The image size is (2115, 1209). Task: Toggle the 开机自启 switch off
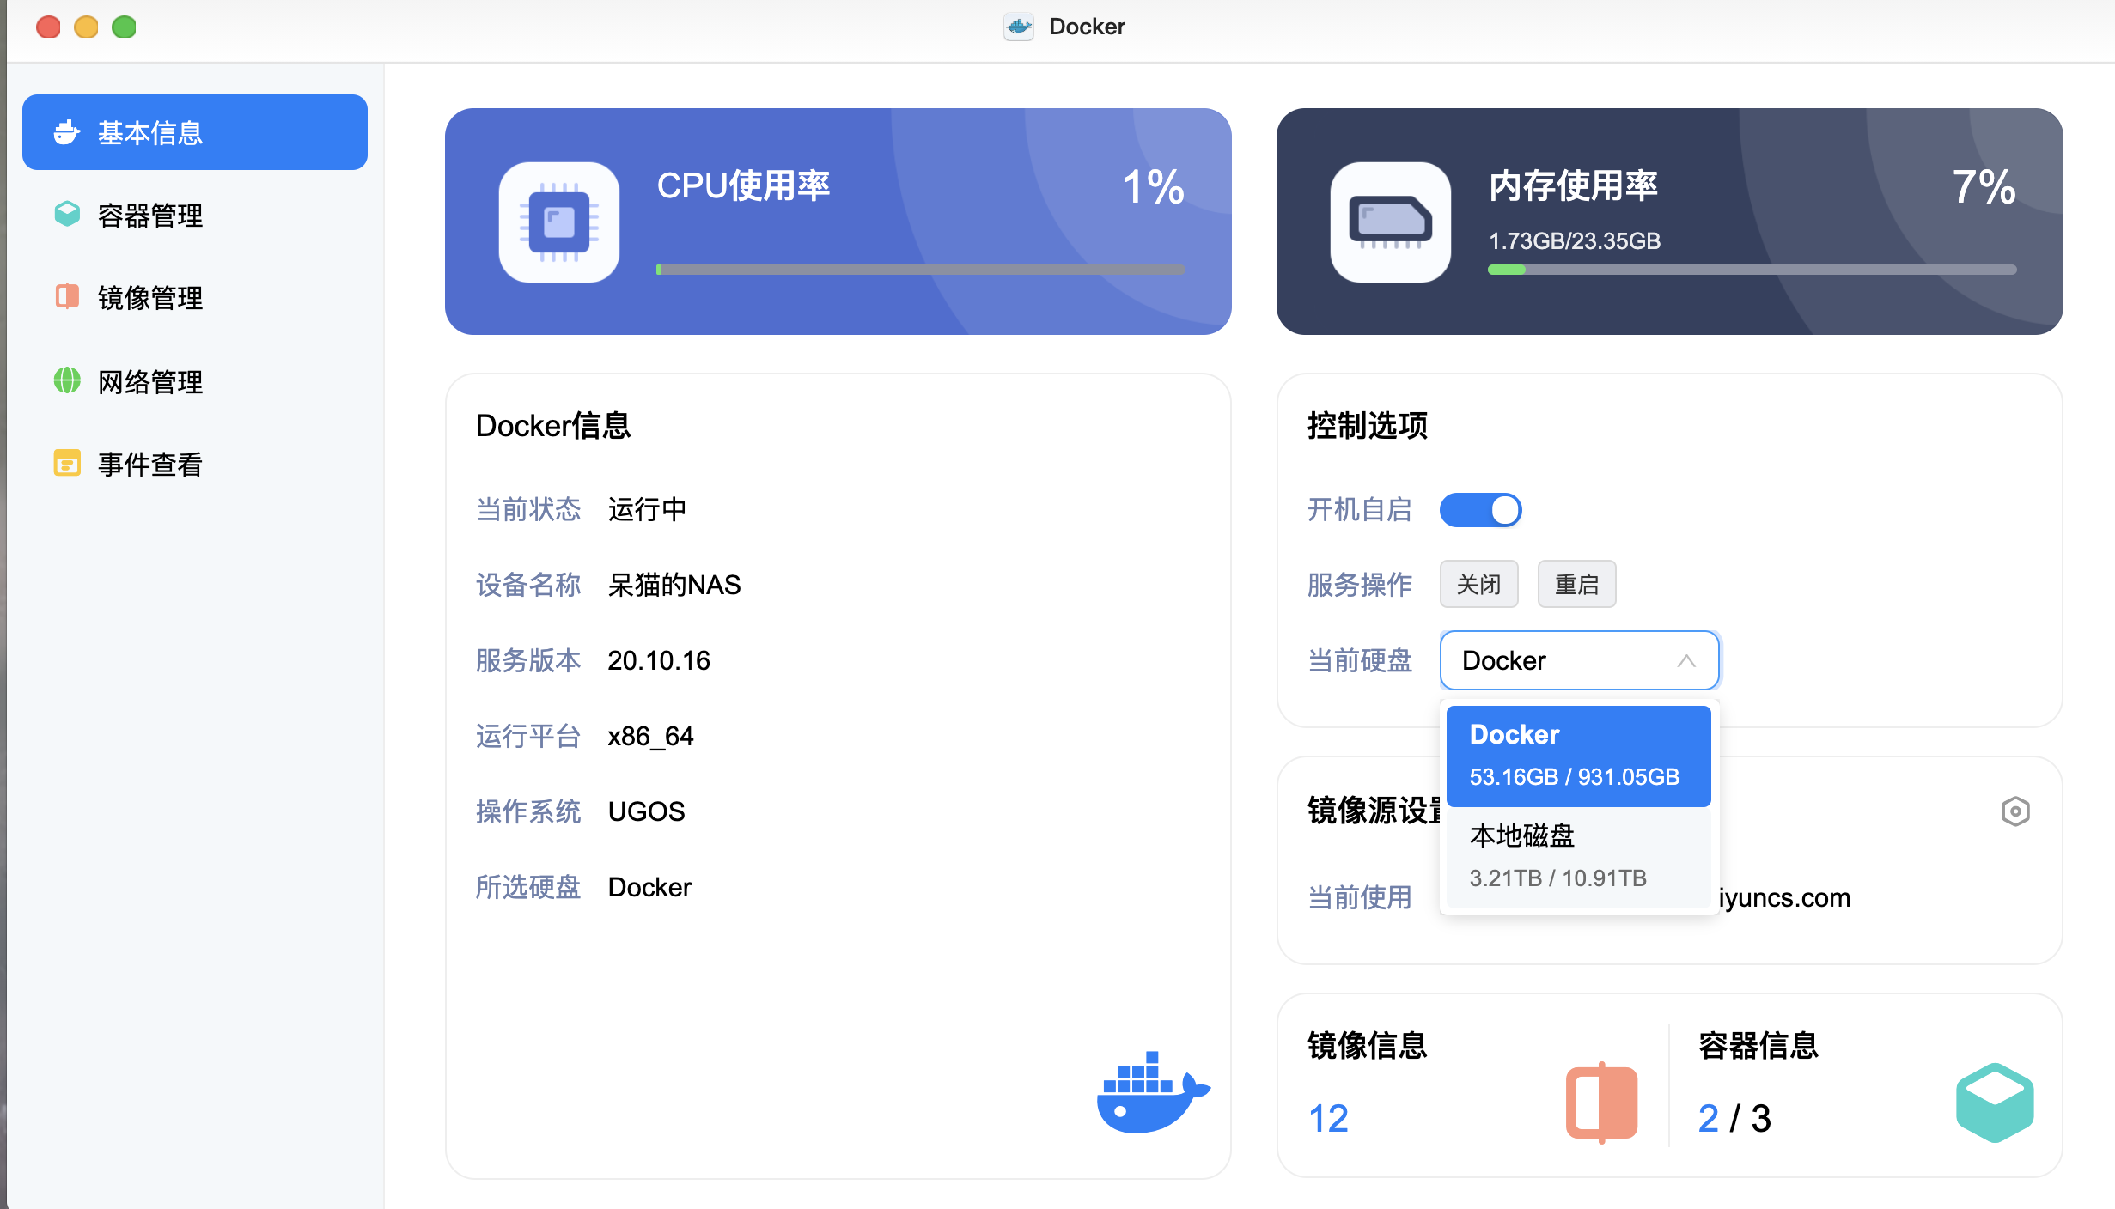[1479, 509]
